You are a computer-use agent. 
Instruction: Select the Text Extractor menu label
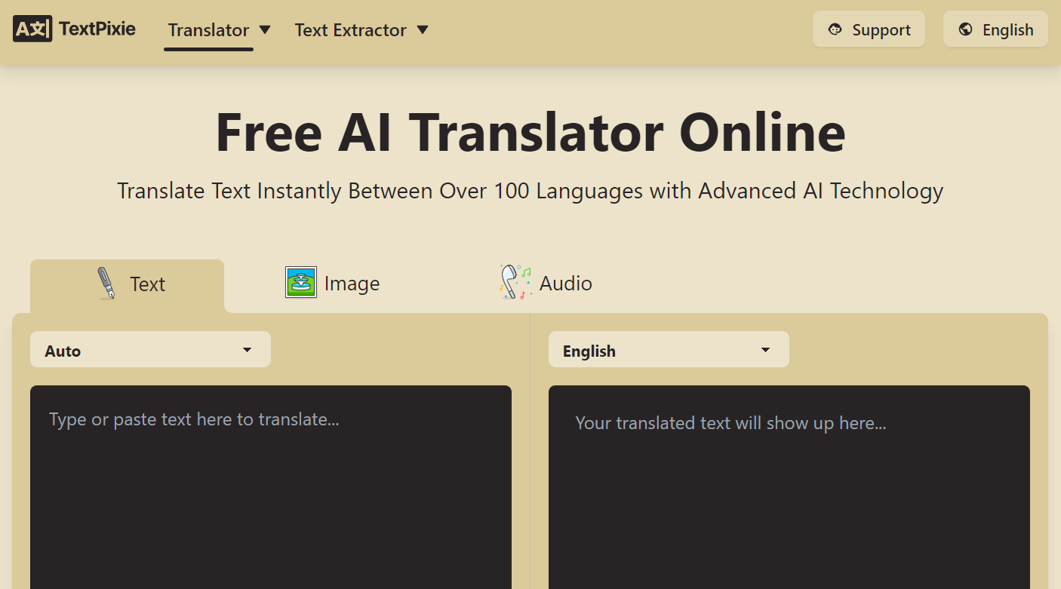click(x=350, y=30)
